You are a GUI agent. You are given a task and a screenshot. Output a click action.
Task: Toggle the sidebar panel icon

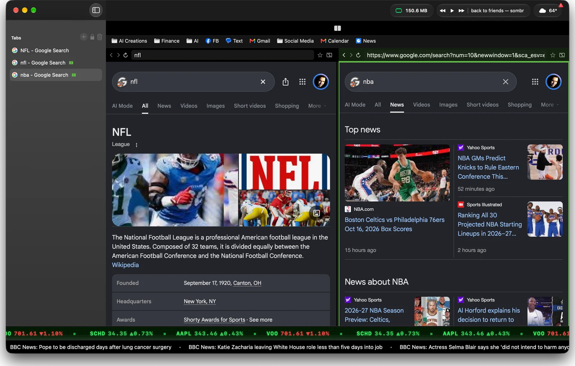pos(96,10)
